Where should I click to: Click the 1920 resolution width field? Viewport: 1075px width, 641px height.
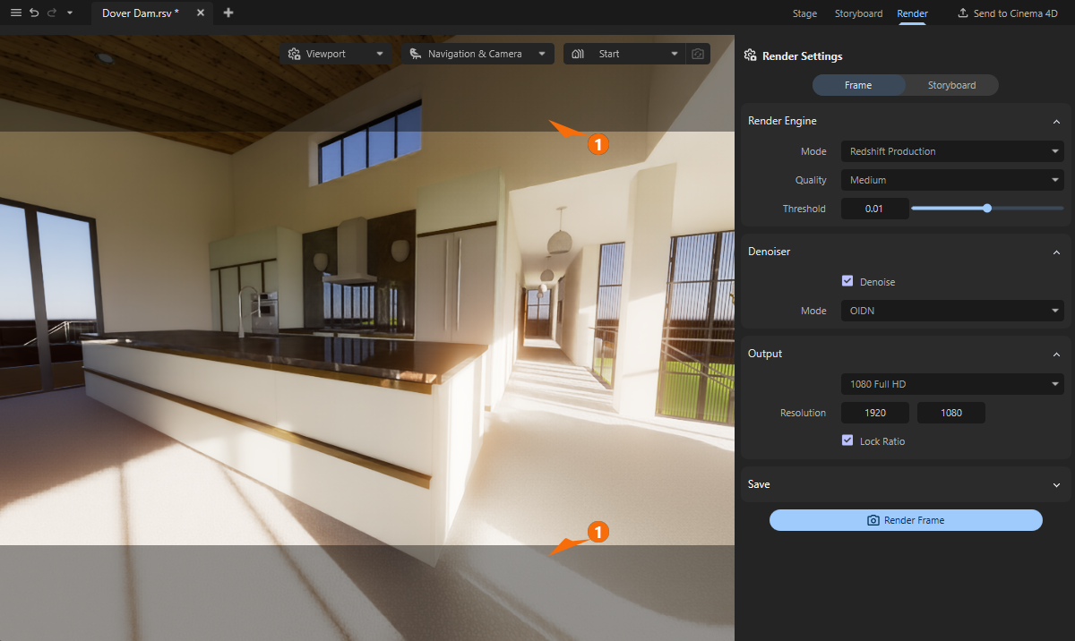coord(874,413)
